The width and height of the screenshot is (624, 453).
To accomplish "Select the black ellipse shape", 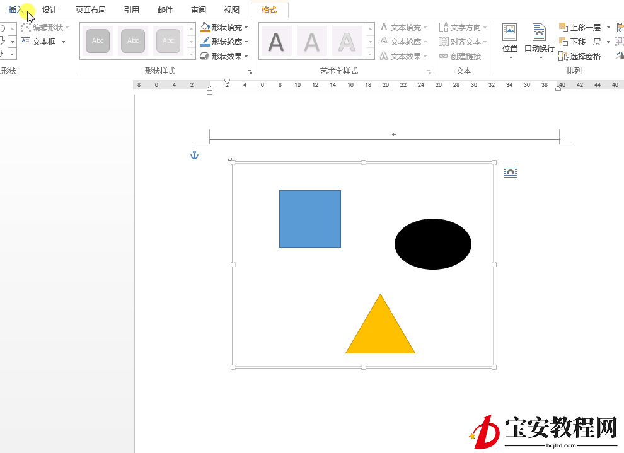I will [x=433, y=244].
